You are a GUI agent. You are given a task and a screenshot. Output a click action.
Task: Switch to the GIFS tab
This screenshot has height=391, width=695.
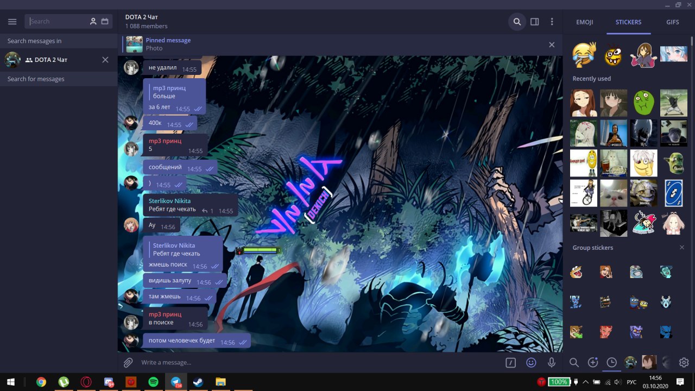click(673, 22)
